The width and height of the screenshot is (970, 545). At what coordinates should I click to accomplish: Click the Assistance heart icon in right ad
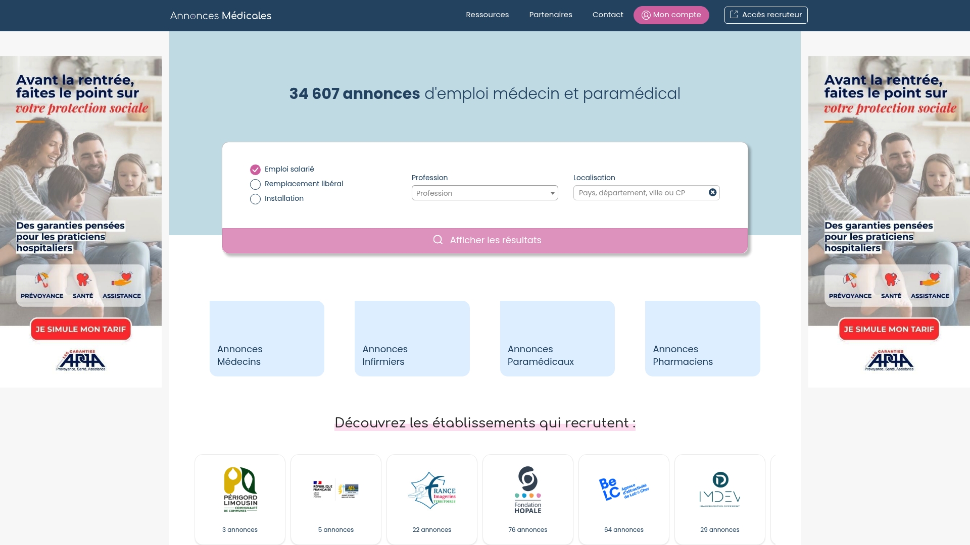point(930,279)
